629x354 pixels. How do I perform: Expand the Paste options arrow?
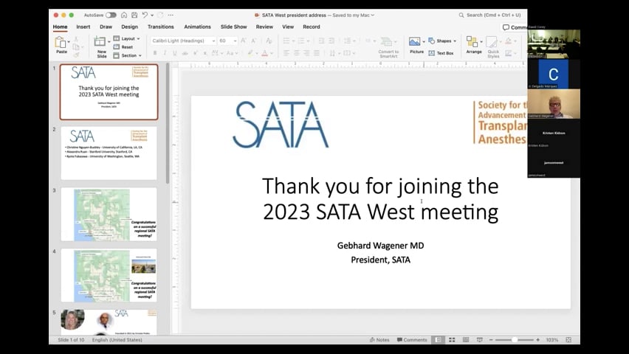pyautogui.click(x=69, y=42)
